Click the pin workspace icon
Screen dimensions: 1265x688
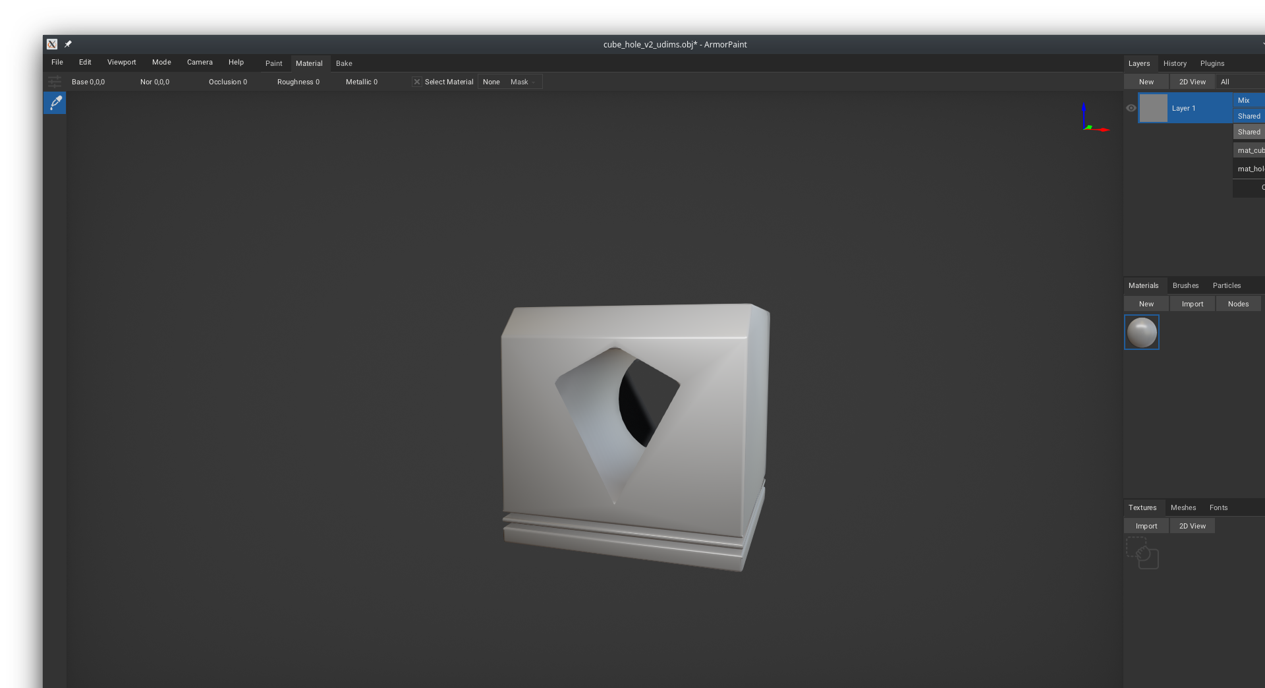67,44
